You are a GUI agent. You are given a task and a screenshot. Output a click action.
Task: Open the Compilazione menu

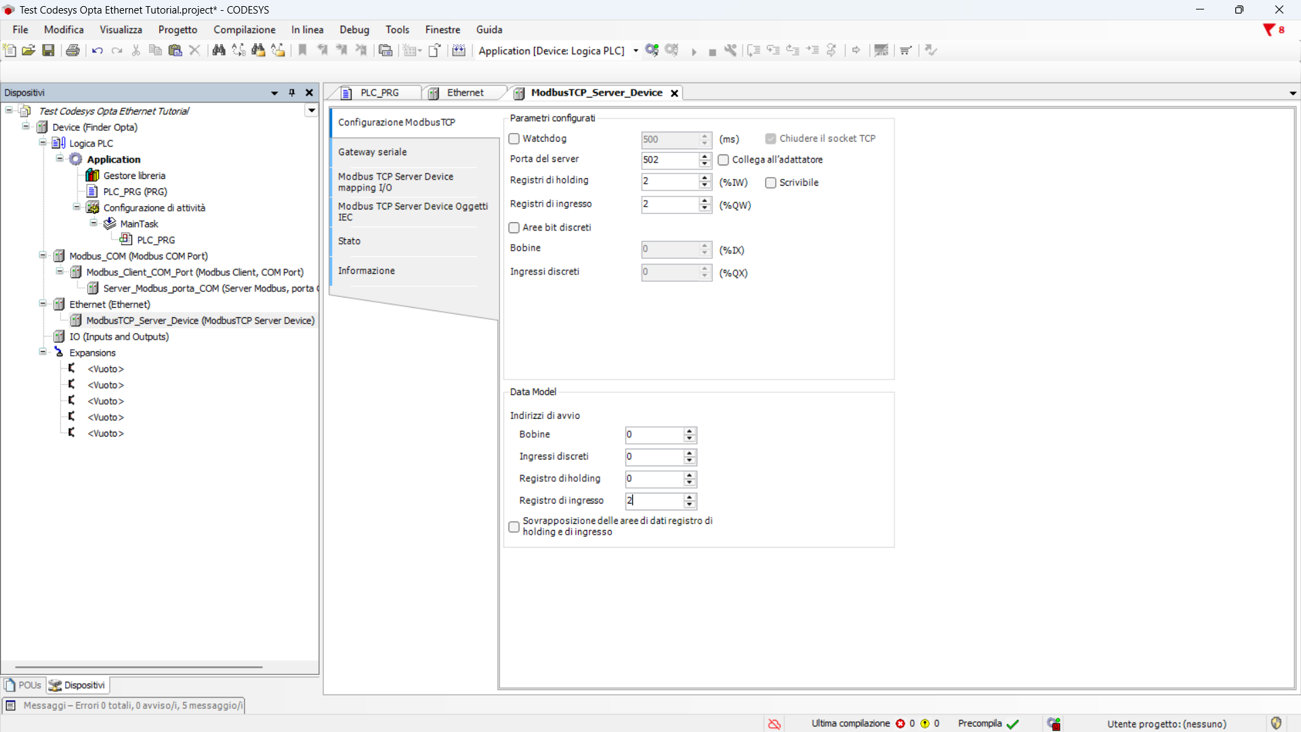[244, 30]
